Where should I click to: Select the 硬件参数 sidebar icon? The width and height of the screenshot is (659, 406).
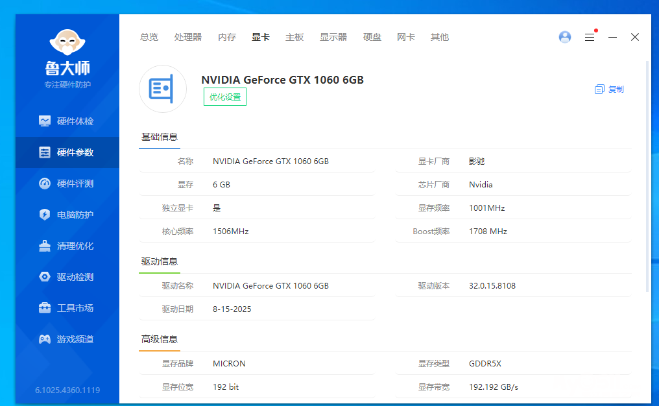tap(45, 152)
